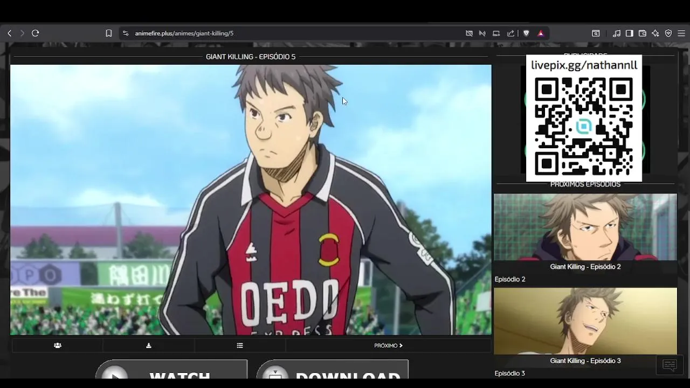Click the 'Giant Killing - Episódio 2' caption
Image resolution: width=690 pixels, height=388 pixels.
tap(585, 267)
